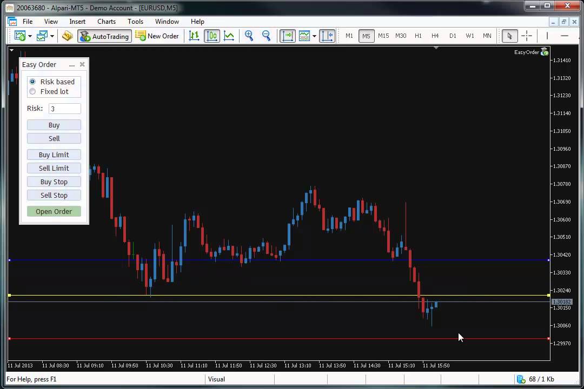
Task: Click the Sell button in Easy Order
Action: click(54, 138)
